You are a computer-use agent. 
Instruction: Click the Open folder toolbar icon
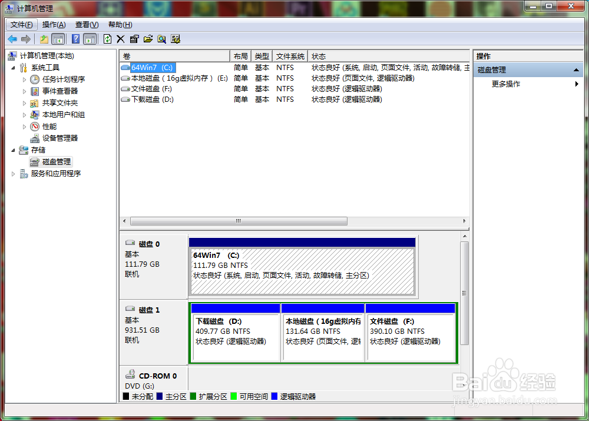pyautogui.click(x=148, y=39)
